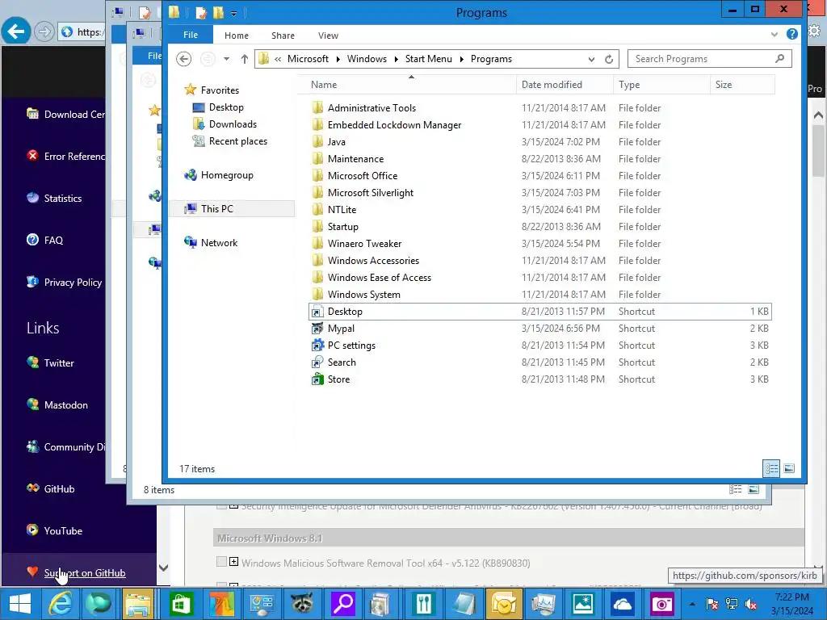This screenshot has height=620, width=827.
Task: Open the Photos taskbar icon
Action: [x=583, y=604]
